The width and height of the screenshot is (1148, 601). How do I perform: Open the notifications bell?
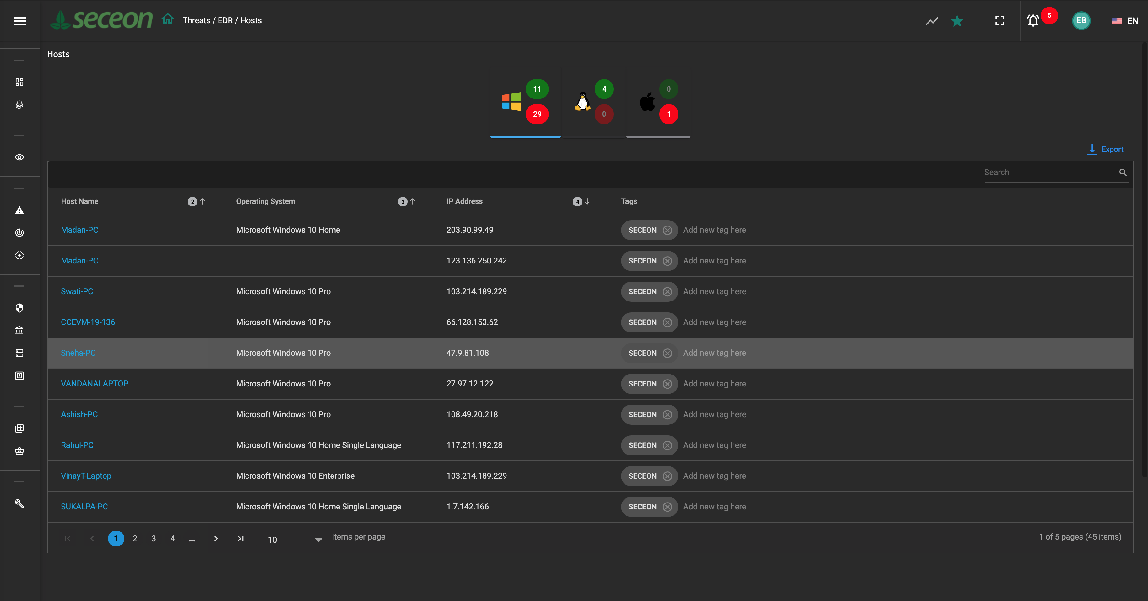click(x=1032, y=20)
